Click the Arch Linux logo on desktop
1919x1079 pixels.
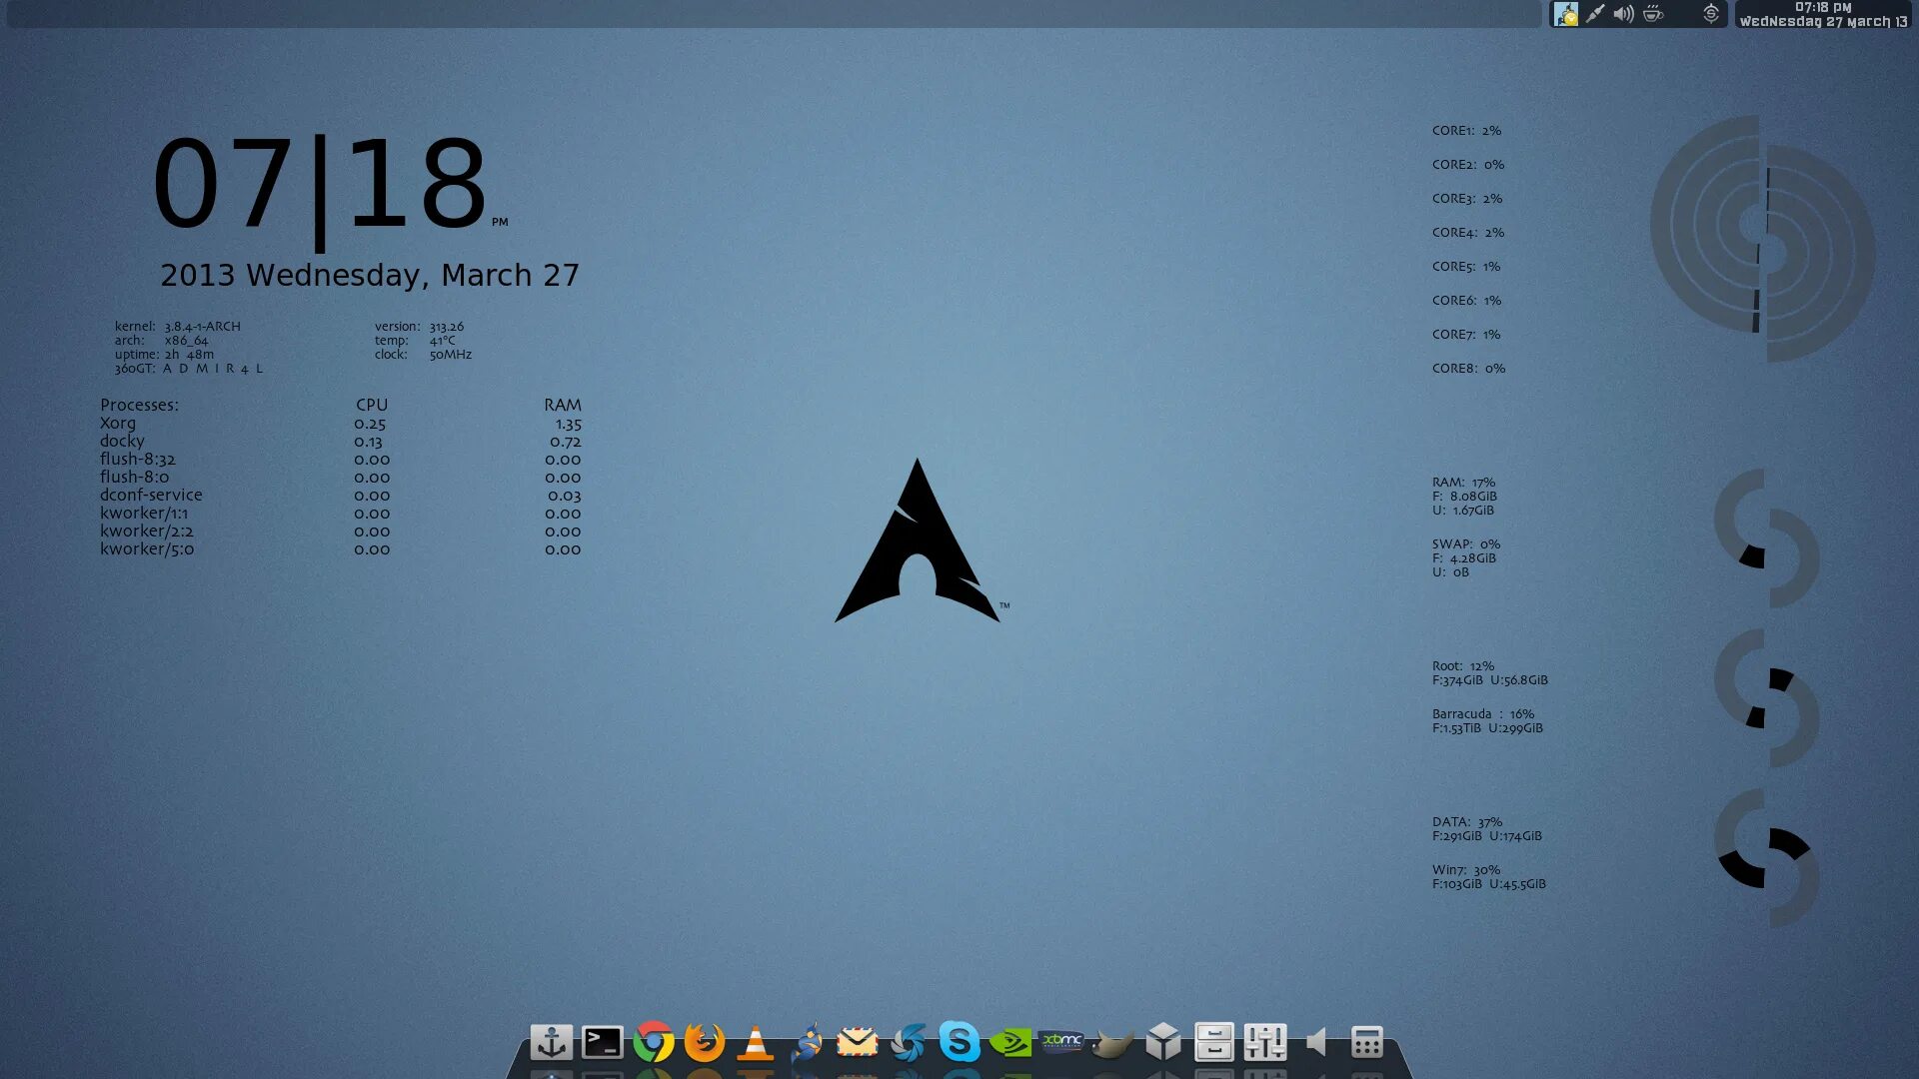point(918,540)
